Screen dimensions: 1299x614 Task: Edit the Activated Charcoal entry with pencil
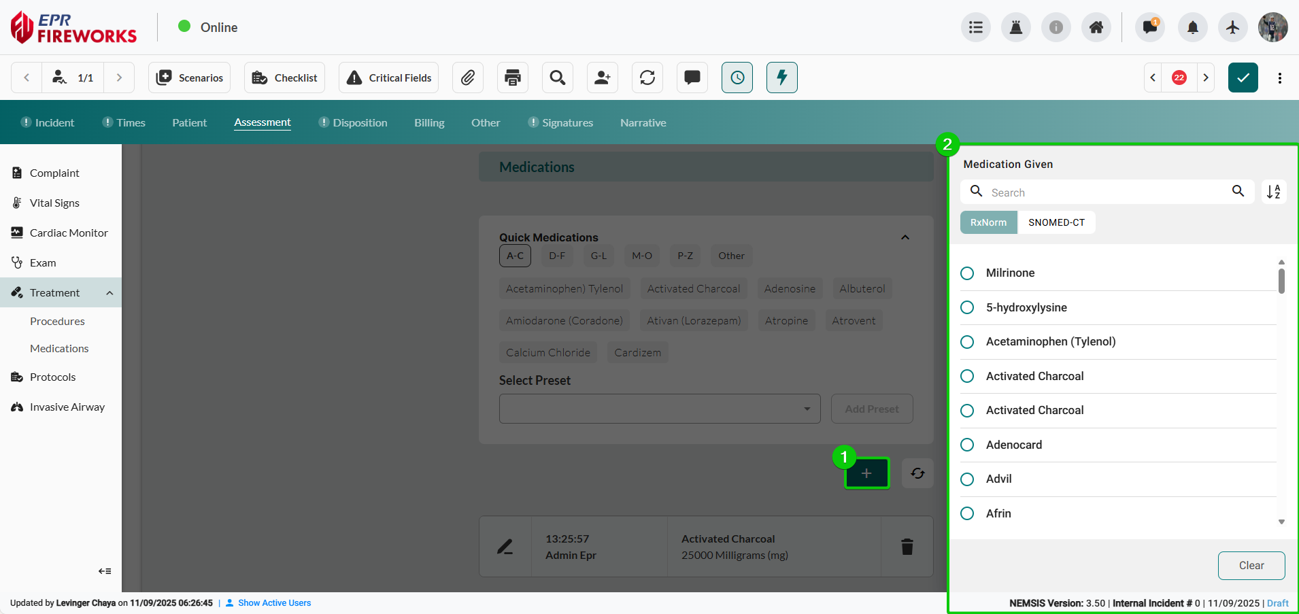(x=505, y=547)
